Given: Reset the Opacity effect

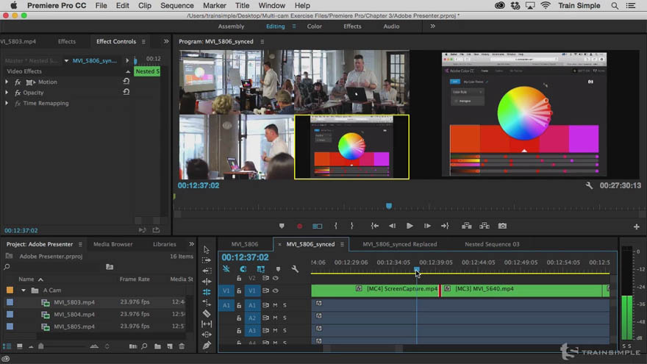Looking at the screenshot, I should pos(126,92).
